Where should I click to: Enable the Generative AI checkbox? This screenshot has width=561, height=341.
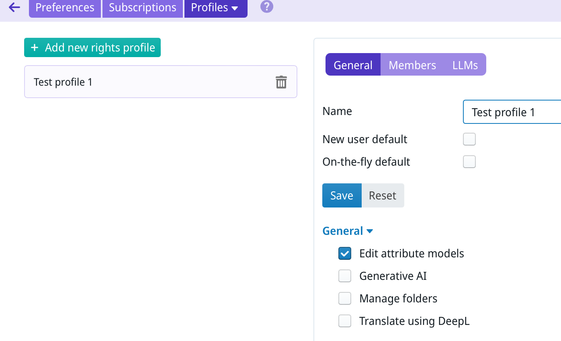click(345, 276)
